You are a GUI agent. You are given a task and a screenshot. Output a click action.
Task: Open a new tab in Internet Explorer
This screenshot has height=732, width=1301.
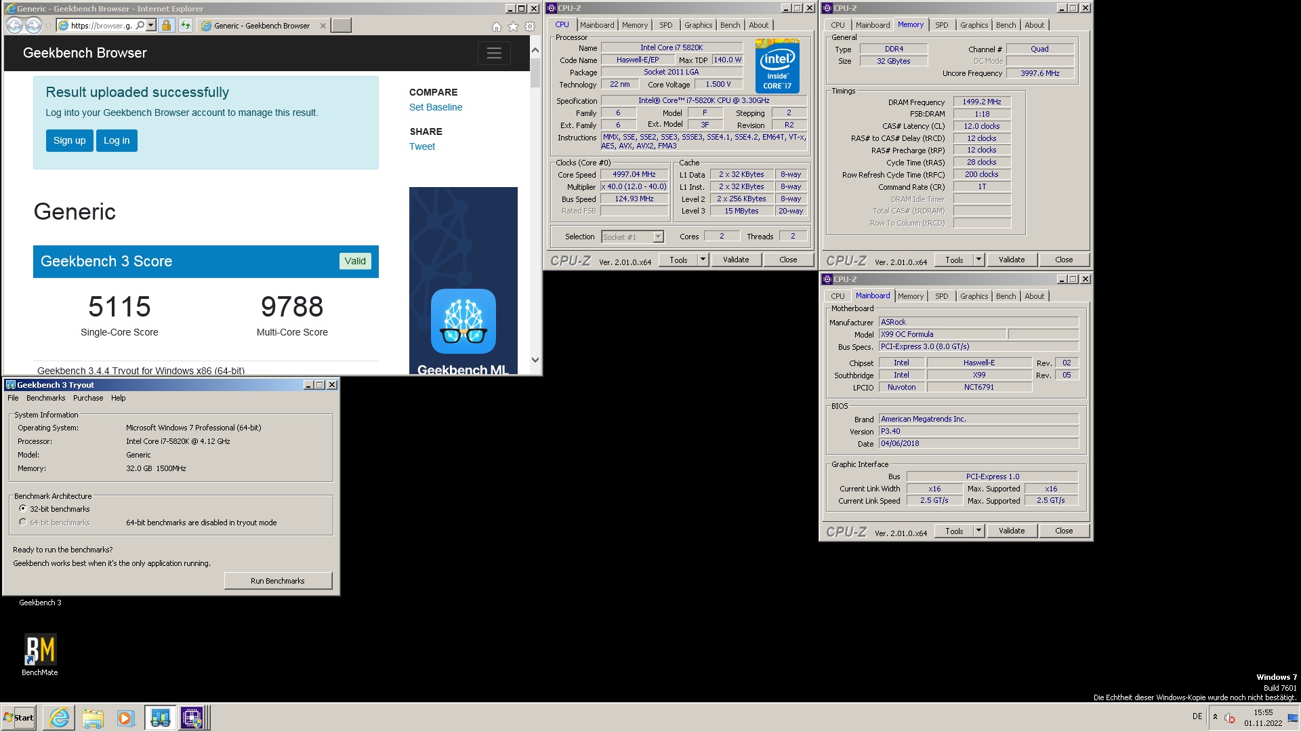click(341, 26)
